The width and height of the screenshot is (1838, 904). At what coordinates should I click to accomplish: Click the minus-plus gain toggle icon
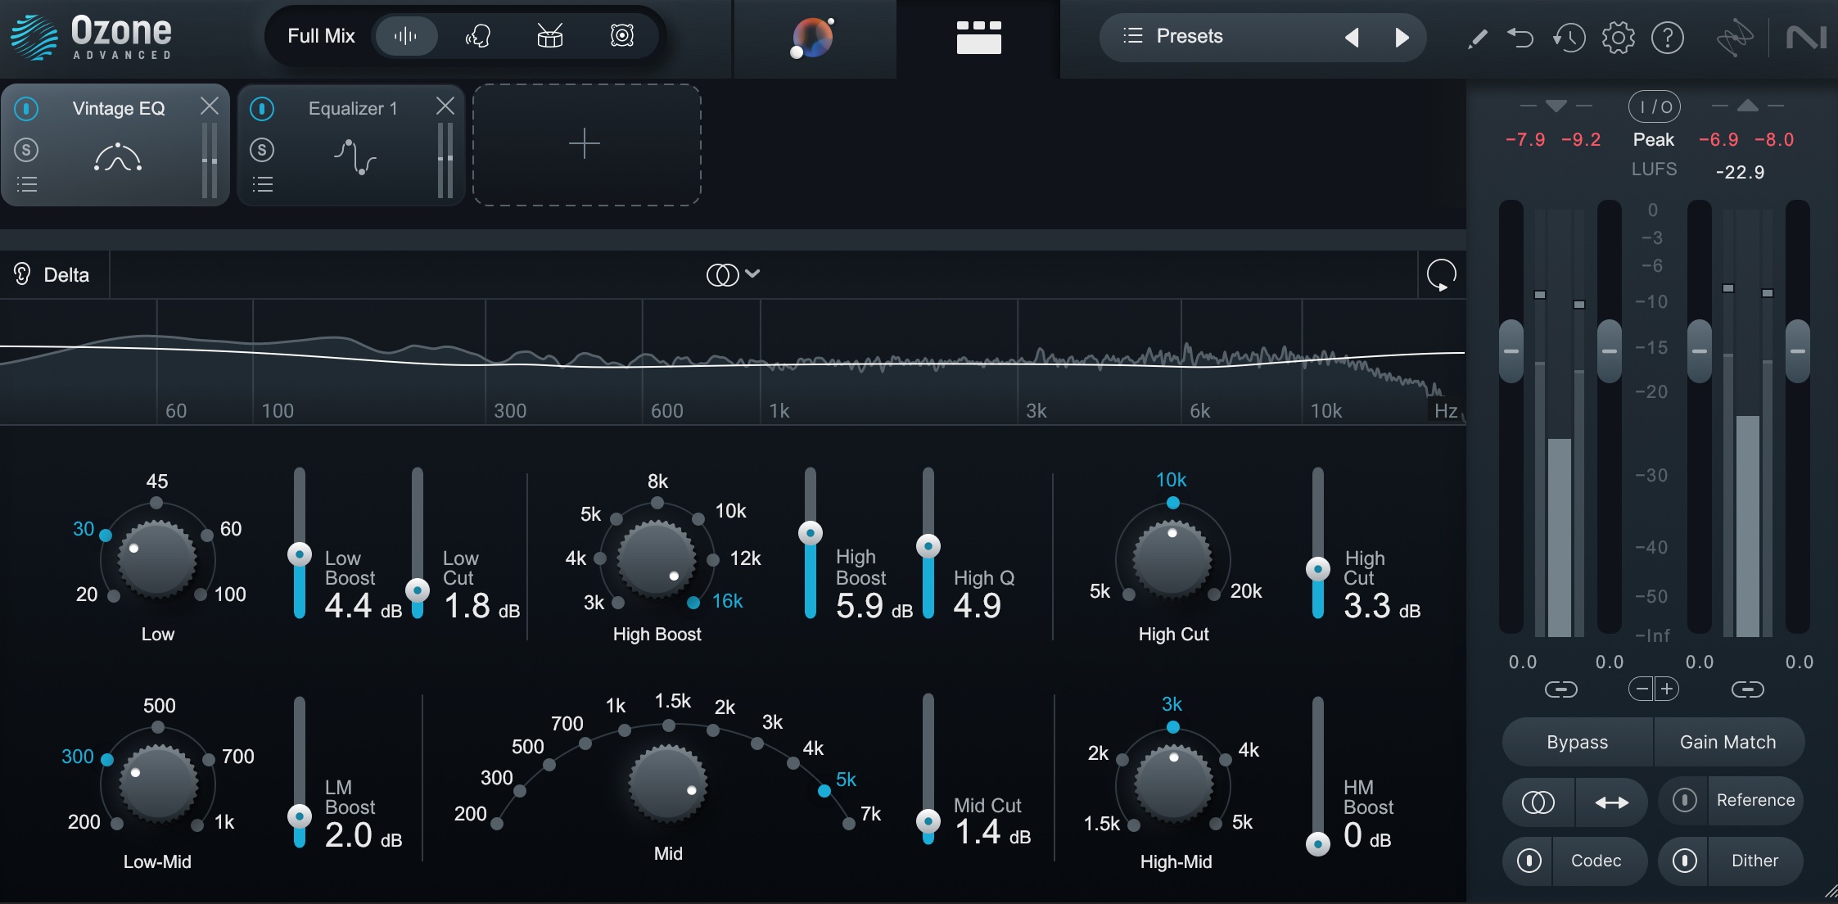click(x=1654, y=689)
